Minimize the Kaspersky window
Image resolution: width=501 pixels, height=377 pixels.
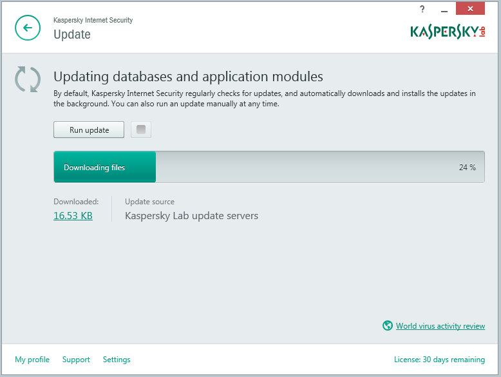(x=444, y=10)
